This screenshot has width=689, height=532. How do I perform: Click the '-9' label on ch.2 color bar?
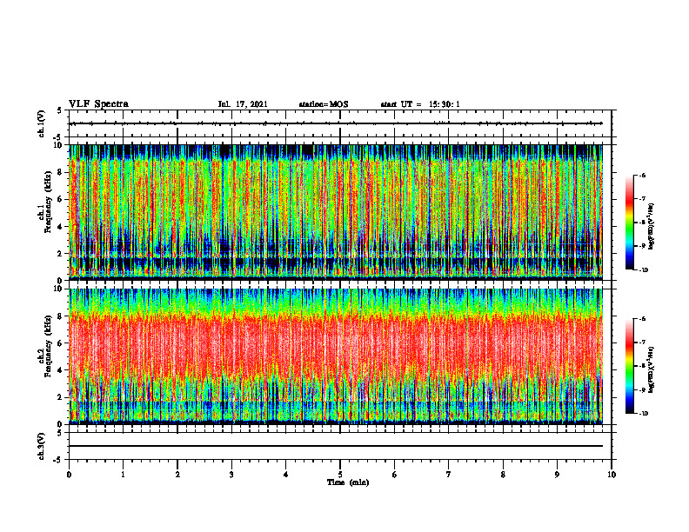(643, 389)
